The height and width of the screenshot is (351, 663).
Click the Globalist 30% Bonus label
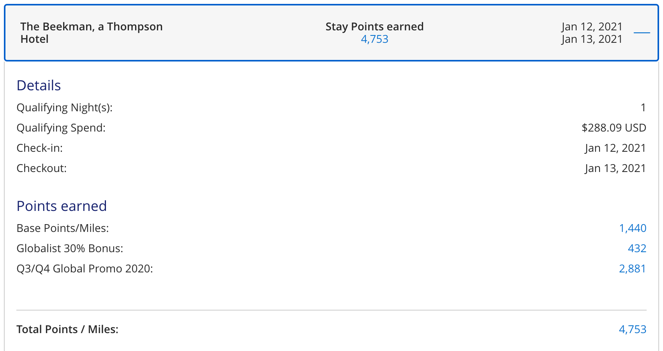point(70,248)
